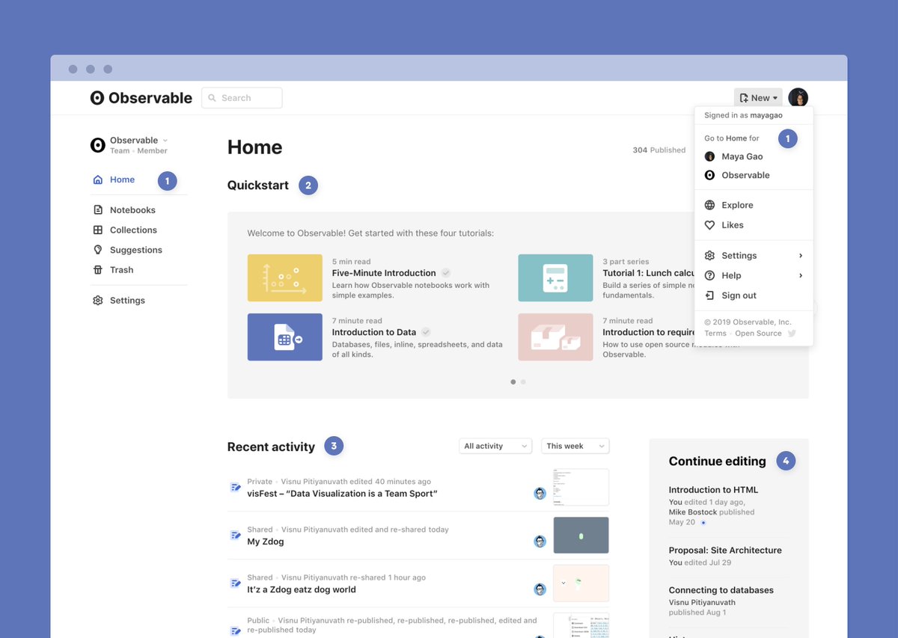Open the All activity filter dropdown
898x638 pixels.
point(495,446)
